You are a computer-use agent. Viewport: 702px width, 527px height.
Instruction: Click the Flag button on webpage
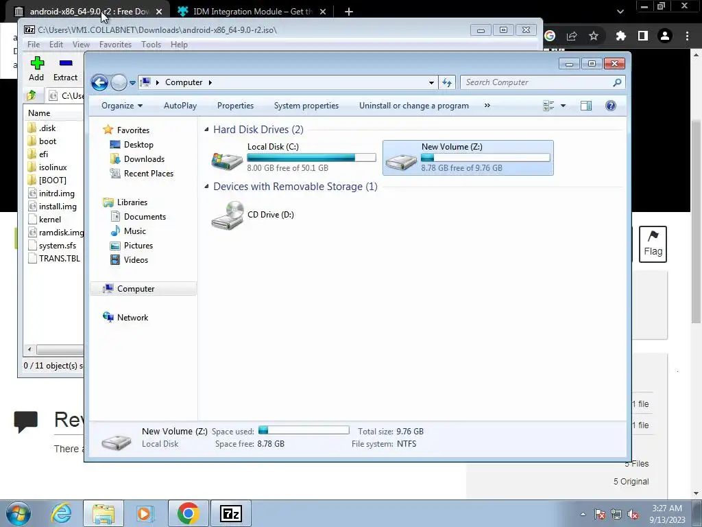[x=653, y=244]
